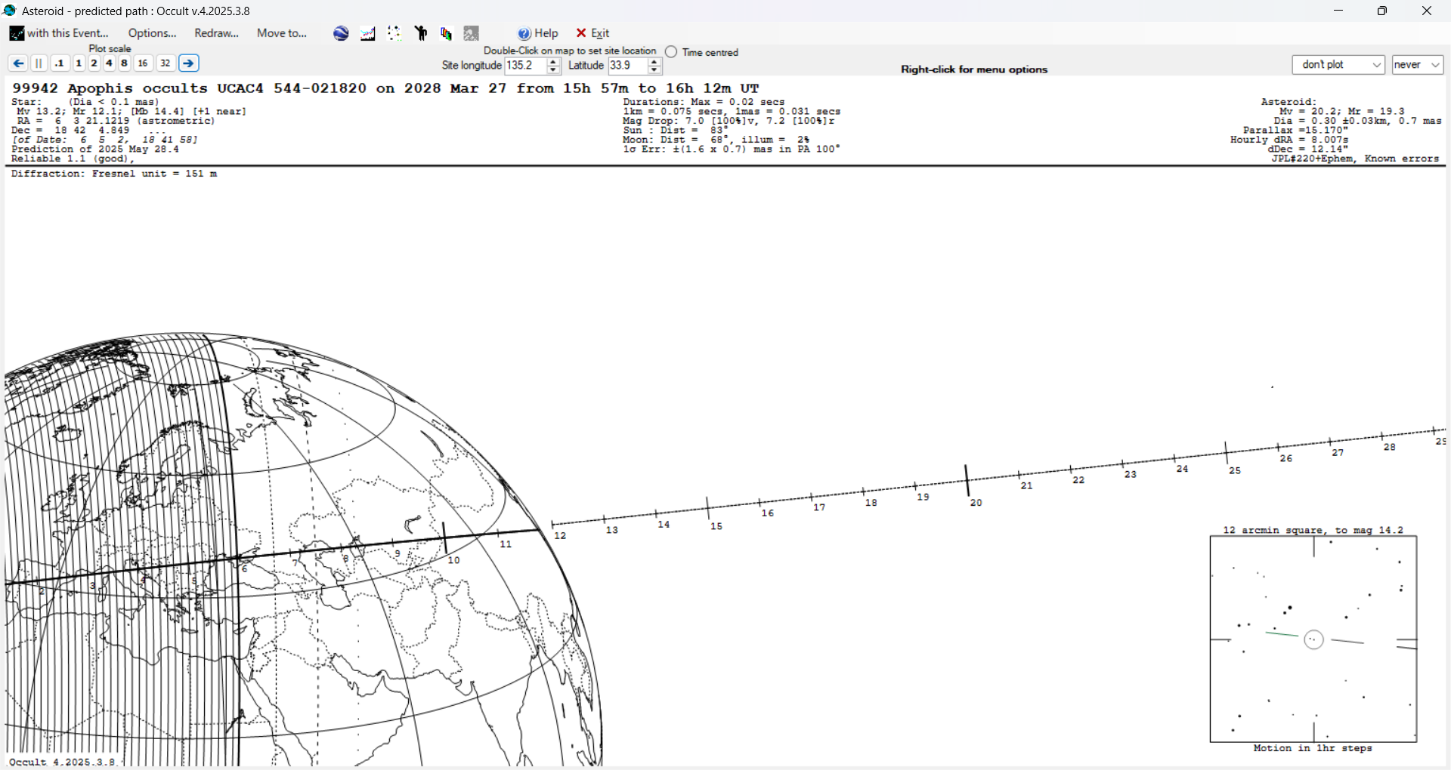1451x770 pixels.
Task: Click the Exit menu item
Action: (x=593, y=33)
